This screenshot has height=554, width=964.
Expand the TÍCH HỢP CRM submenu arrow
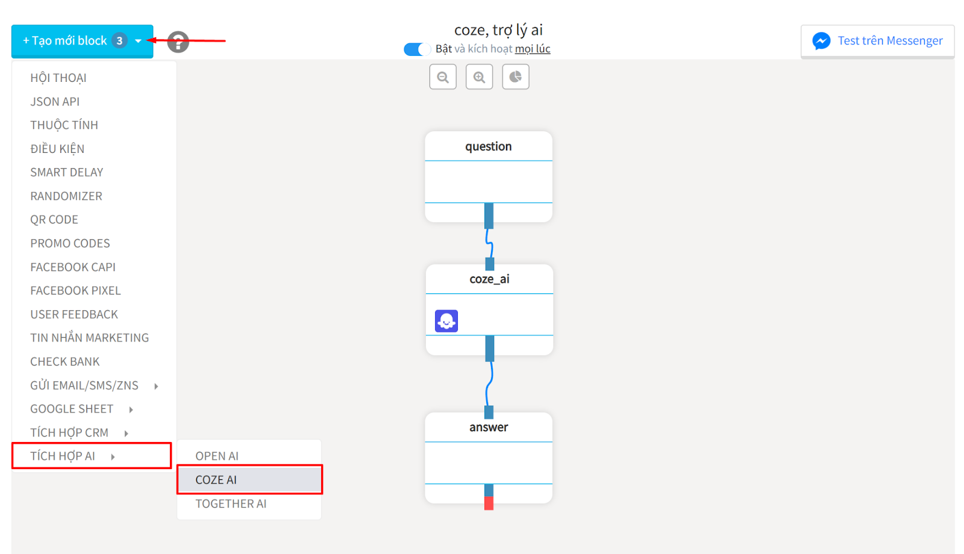tap(126, 433)
